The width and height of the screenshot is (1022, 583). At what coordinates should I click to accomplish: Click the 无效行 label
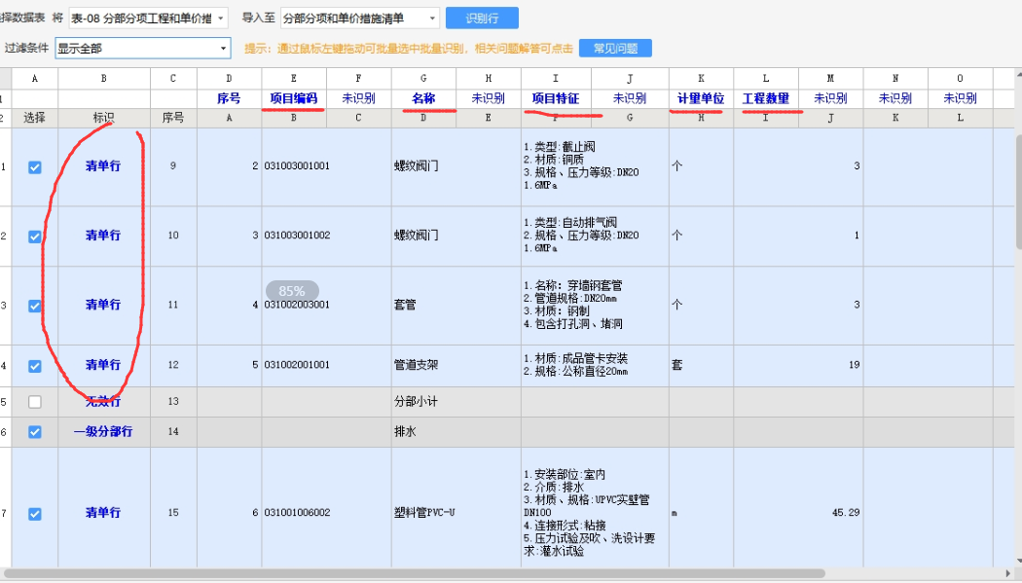pos(103,402)
